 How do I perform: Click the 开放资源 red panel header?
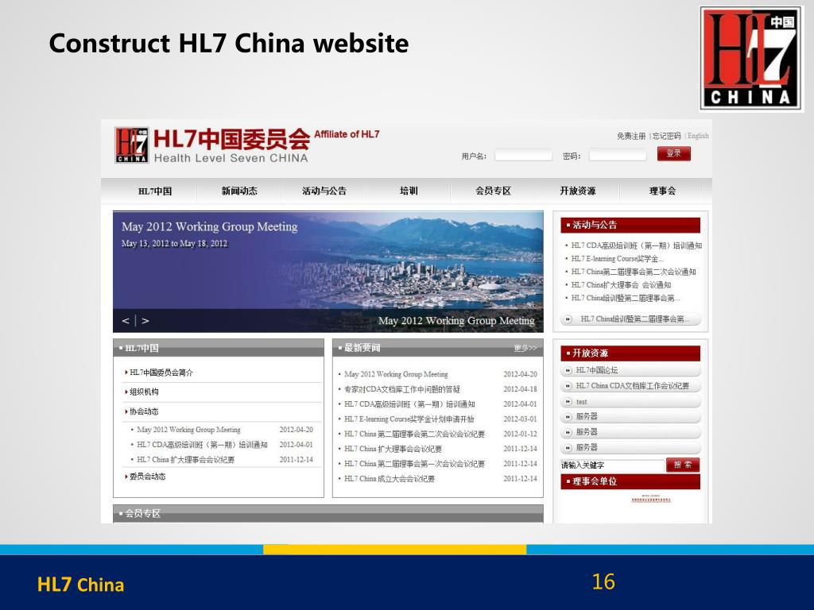coord(630,353)
